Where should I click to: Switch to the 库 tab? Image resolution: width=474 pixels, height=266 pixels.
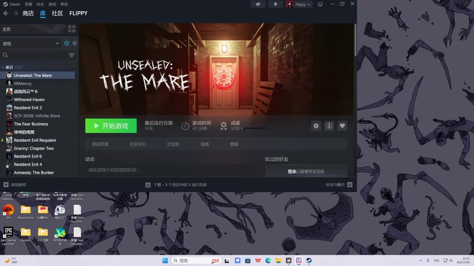(43, 13)
